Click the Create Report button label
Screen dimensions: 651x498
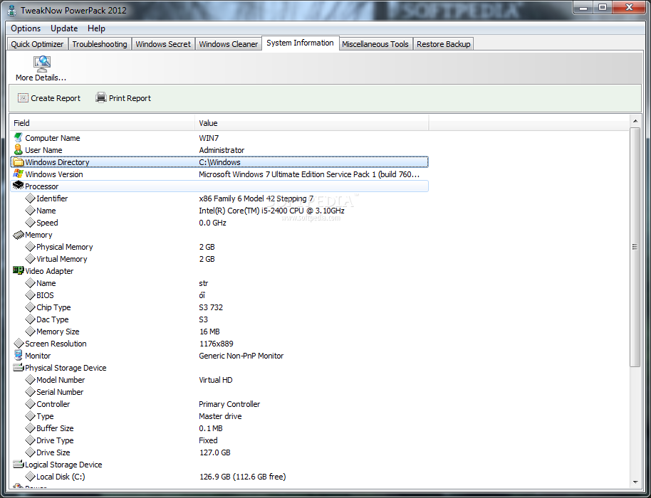[x=56, y=98]
